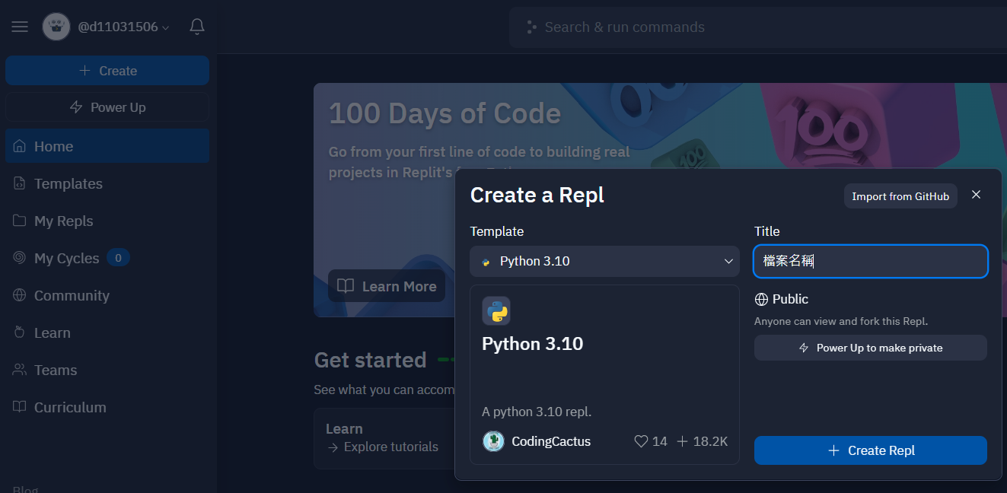Focus the Search & run commands box

(x=757, y=27)
